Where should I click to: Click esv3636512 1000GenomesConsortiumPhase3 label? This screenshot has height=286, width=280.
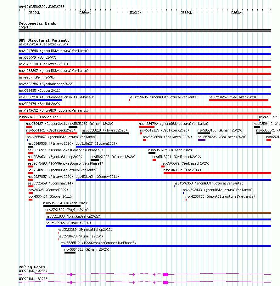(x=98, y=243)
